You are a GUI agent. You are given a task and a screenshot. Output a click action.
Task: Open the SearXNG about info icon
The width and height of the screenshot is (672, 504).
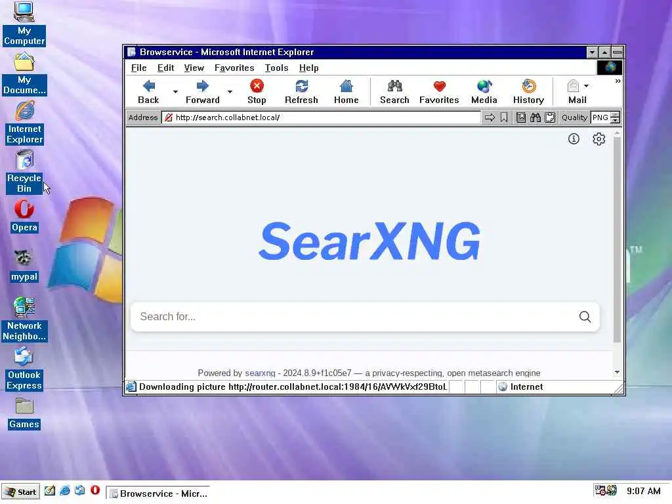pyautogui.click(x=574, y=139)
